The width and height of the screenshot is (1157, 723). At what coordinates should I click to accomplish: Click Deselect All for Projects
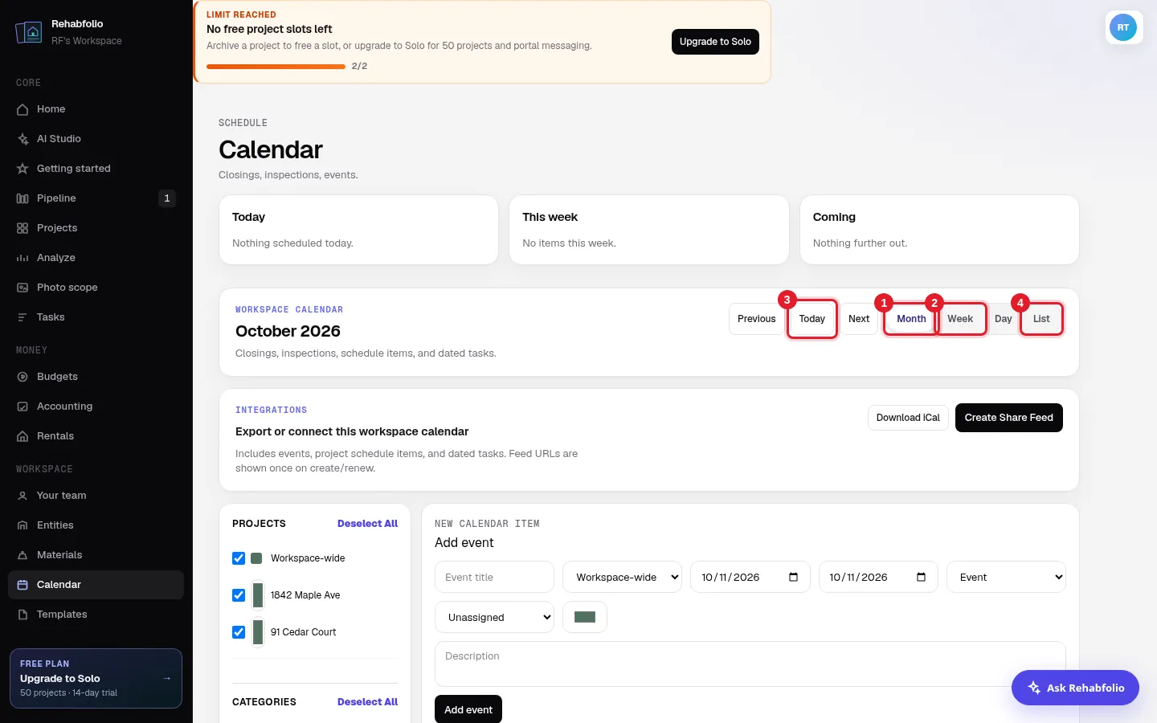point(367,524)
